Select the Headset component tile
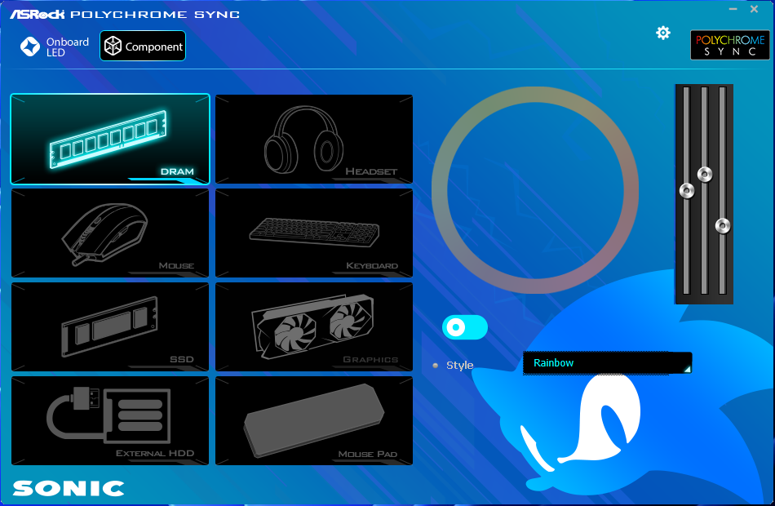The width and height of the screenshot is (775, 506). [x=314, y=139]
